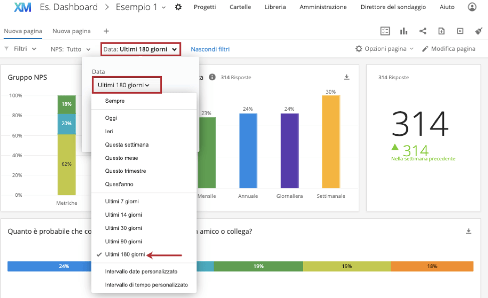488x298 pixels.
Task: Open the user account profile icon
Action: [x=472, y=7]
